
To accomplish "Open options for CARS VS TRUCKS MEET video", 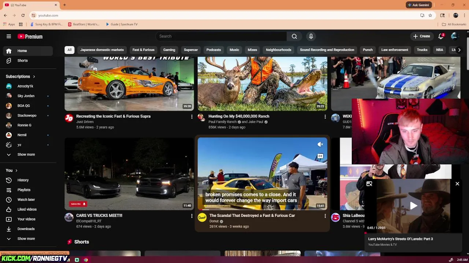I will pyautogui.click(x=192, y=216).
